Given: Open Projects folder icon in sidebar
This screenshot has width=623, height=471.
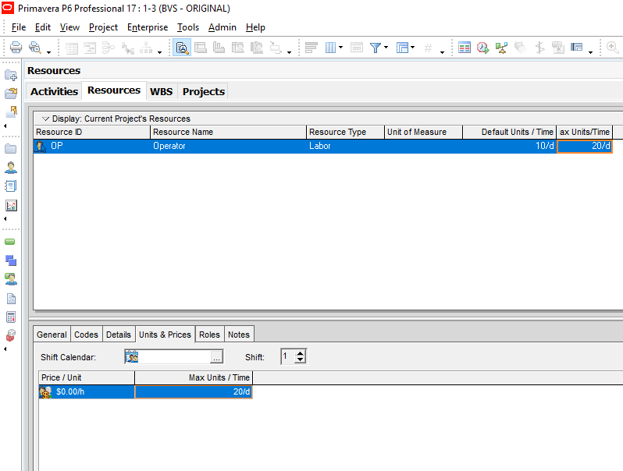Looking at the screenshot, I should tap(11, 149).
